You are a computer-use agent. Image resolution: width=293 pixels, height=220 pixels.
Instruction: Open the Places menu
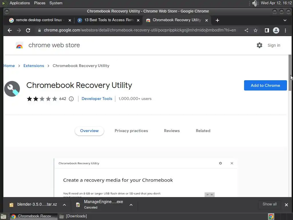point(39,3)
